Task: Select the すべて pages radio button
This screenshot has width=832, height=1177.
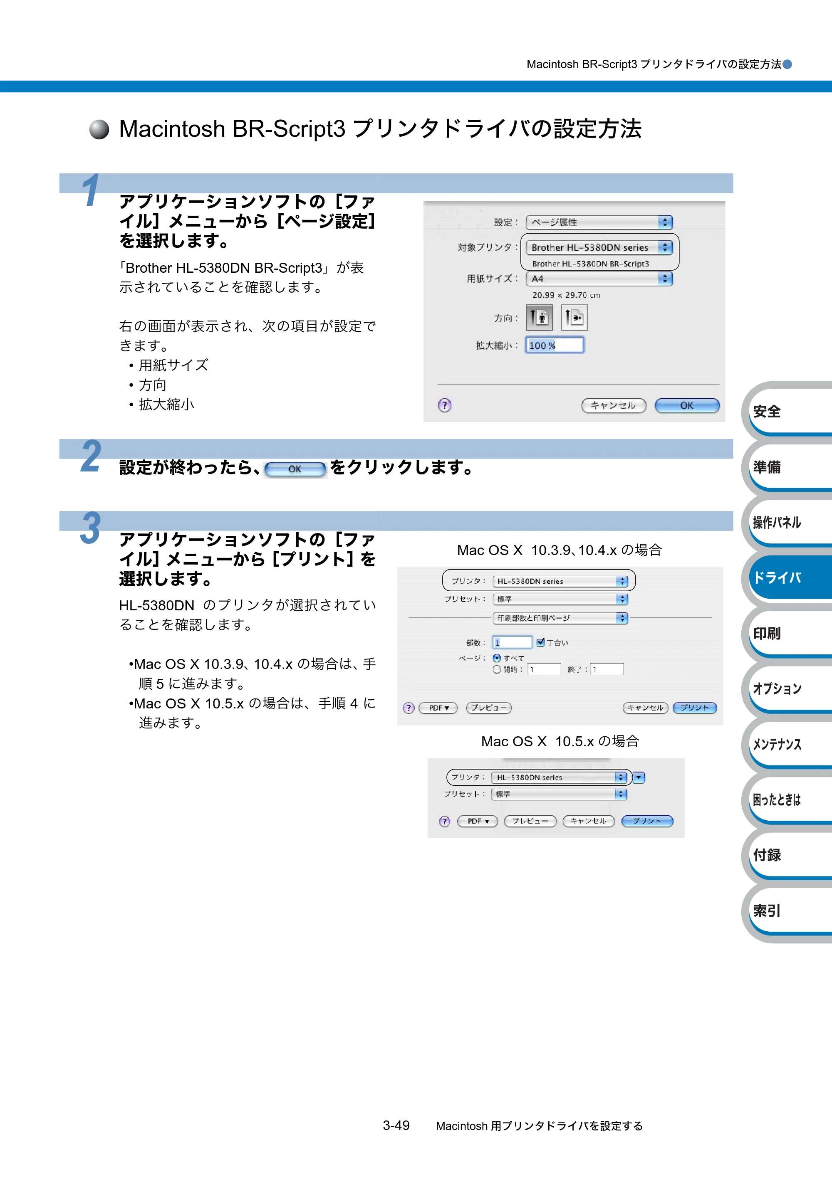Action: point(497,658)
